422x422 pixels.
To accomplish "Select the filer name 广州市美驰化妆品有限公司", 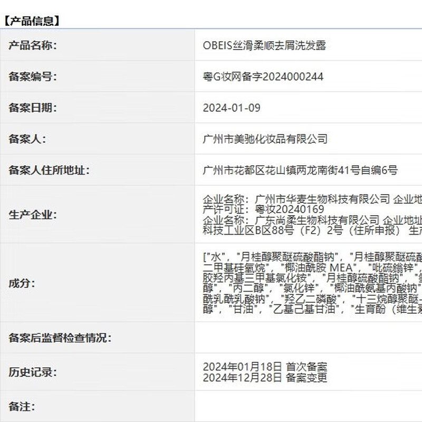I will click(x=265, y=139).
